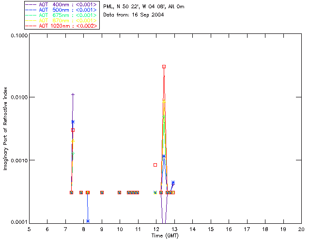Click the x-axis tick label 20
The image size is (310, 248).
[301, 229]
